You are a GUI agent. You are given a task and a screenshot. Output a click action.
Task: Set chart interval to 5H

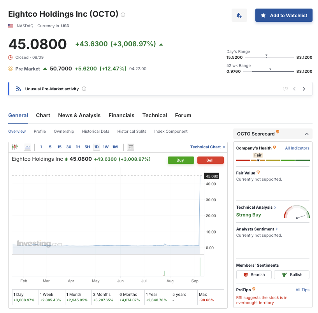(87, 147)
